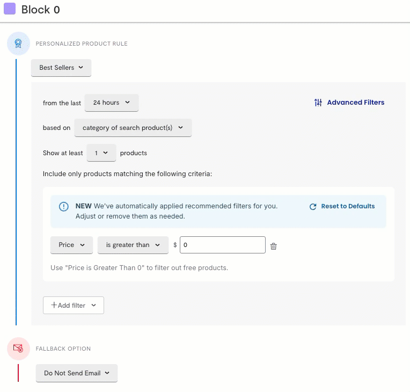410x392 pixels.
Task: Open the Do Not Send Email dropdown
Action: pyautogui.click(x=76, y=373)
